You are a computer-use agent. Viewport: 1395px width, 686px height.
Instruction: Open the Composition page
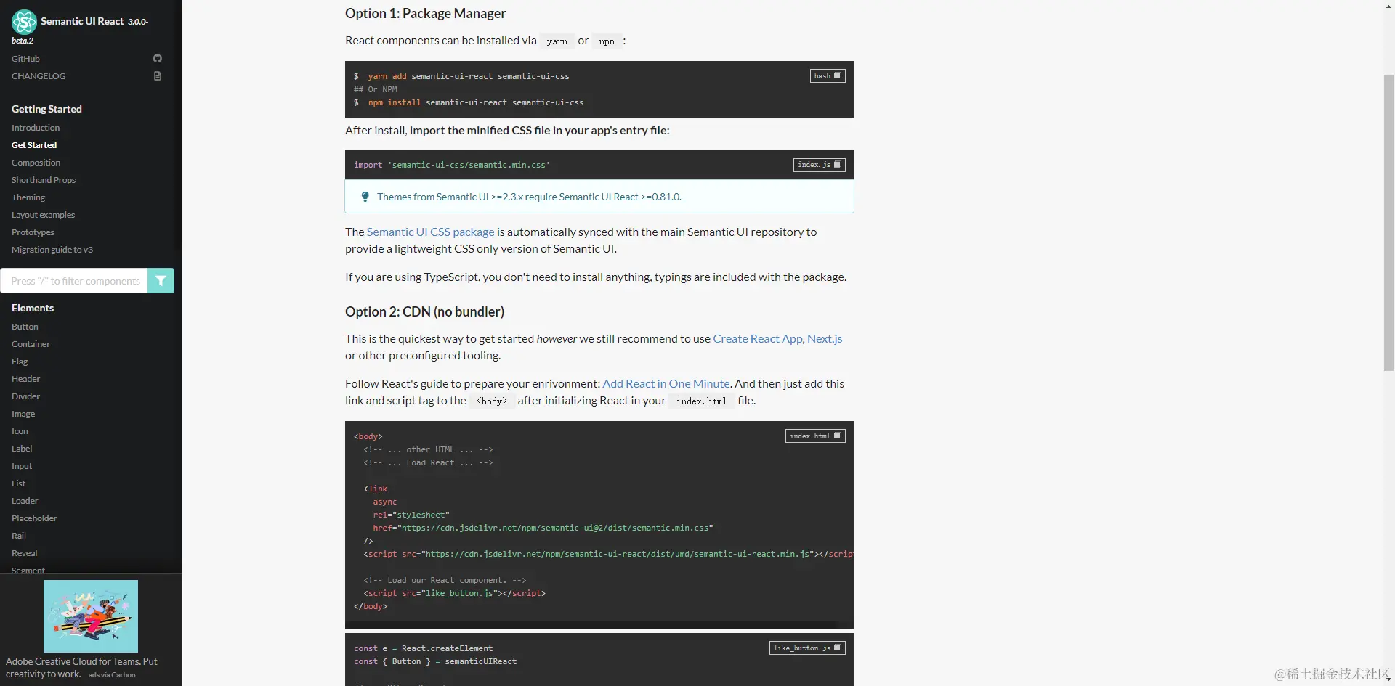coord(36,163)
